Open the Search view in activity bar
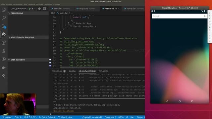 pos(4,18)
